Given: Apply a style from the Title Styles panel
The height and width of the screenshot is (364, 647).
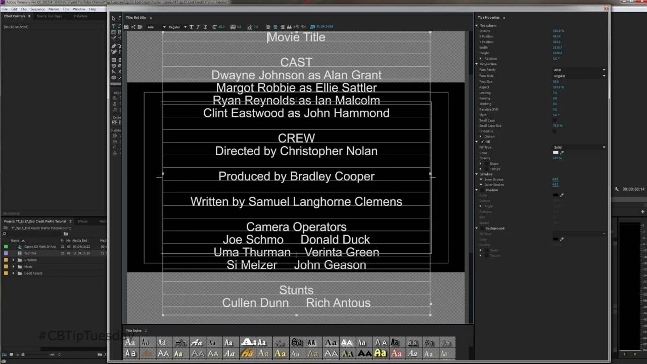Looking at the screenshot, I should point(129,342).
